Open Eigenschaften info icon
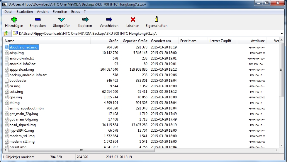The image size is (287, 162). tap(156, 20)
